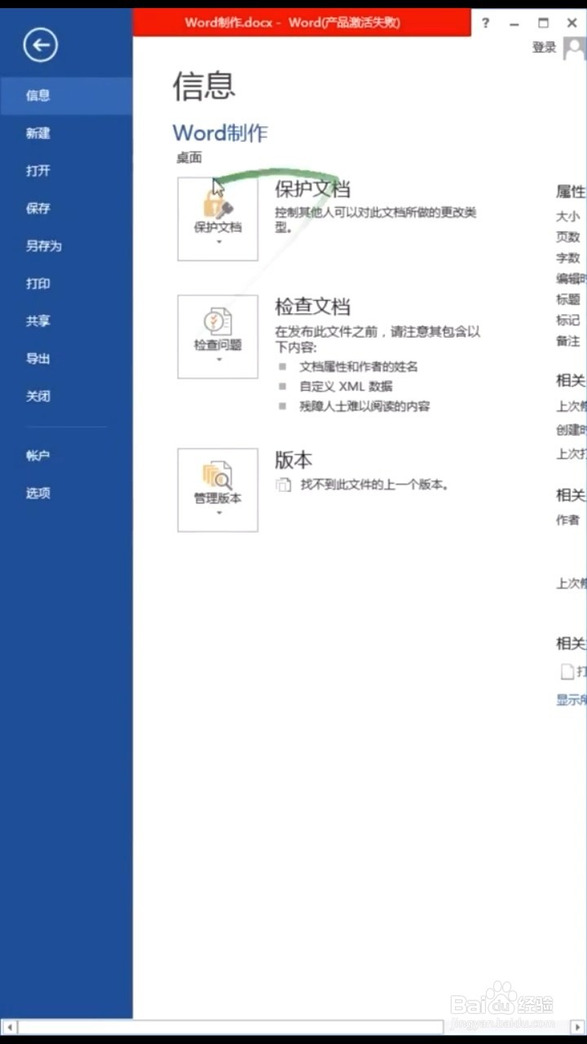
Task: Select 保存 in the sidebar
Action: pos(66,208)
